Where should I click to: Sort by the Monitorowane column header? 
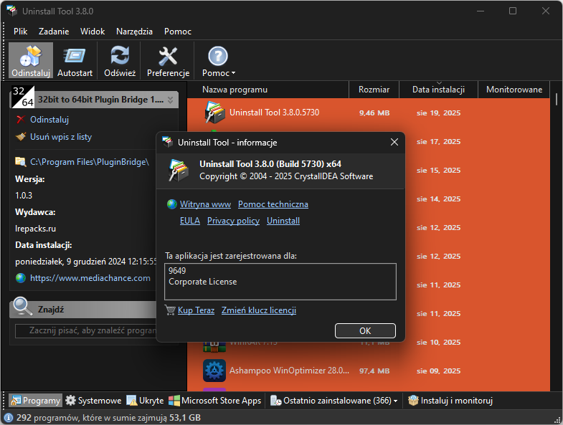click(x=514, y=90)
